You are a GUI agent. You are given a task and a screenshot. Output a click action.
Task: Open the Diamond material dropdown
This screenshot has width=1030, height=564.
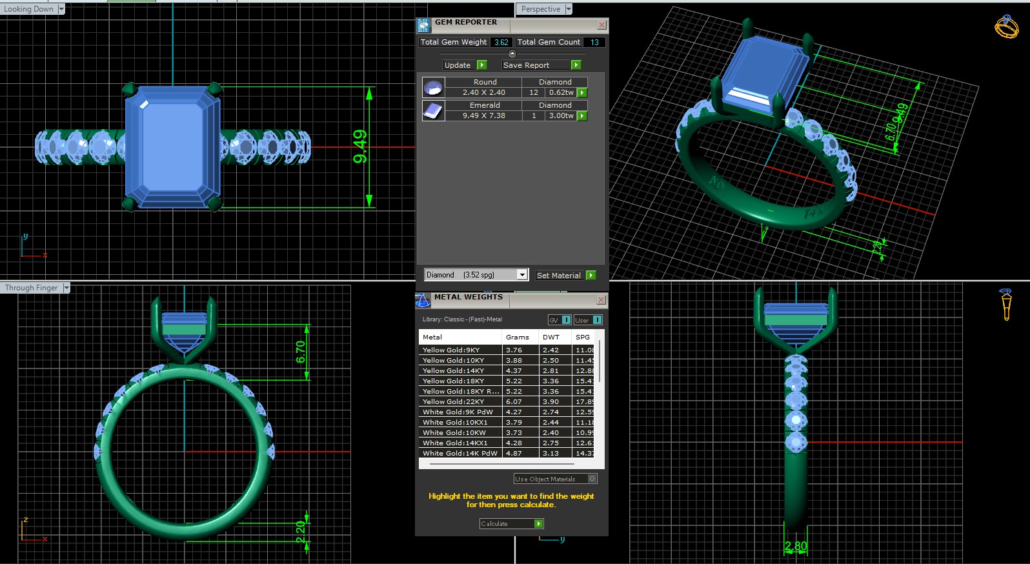click(x=521, y=275)
